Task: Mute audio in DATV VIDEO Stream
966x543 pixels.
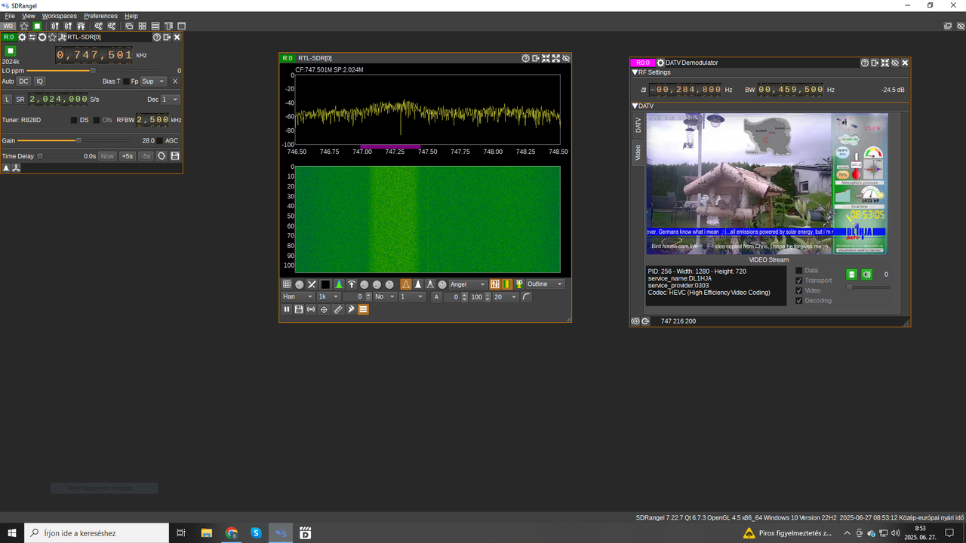Action: click(866, 275)
